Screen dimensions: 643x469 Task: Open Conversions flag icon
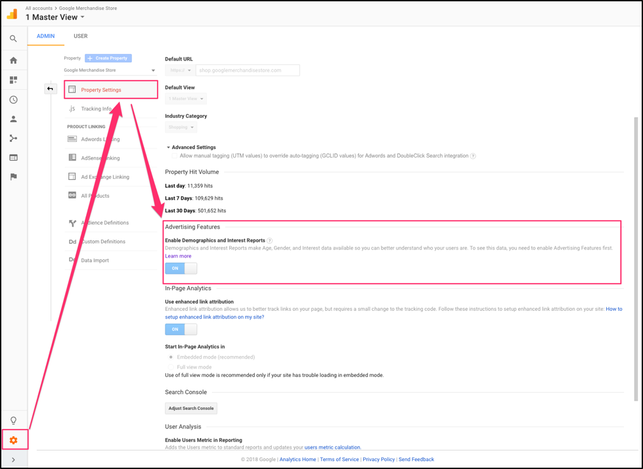[14, 177]
